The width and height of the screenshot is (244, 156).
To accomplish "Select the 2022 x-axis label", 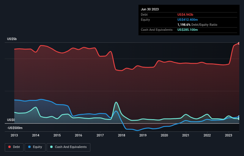I will coord(207,135).
